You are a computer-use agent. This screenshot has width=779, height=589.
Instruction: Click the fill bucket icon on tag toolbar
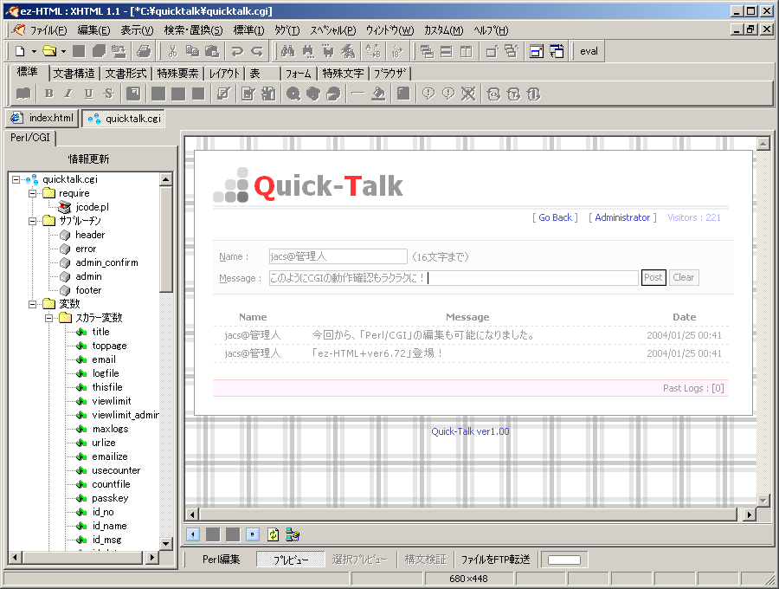point(378,94)
